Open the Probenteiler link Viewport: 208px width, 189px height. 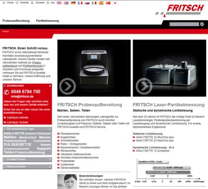click(67, 161)
